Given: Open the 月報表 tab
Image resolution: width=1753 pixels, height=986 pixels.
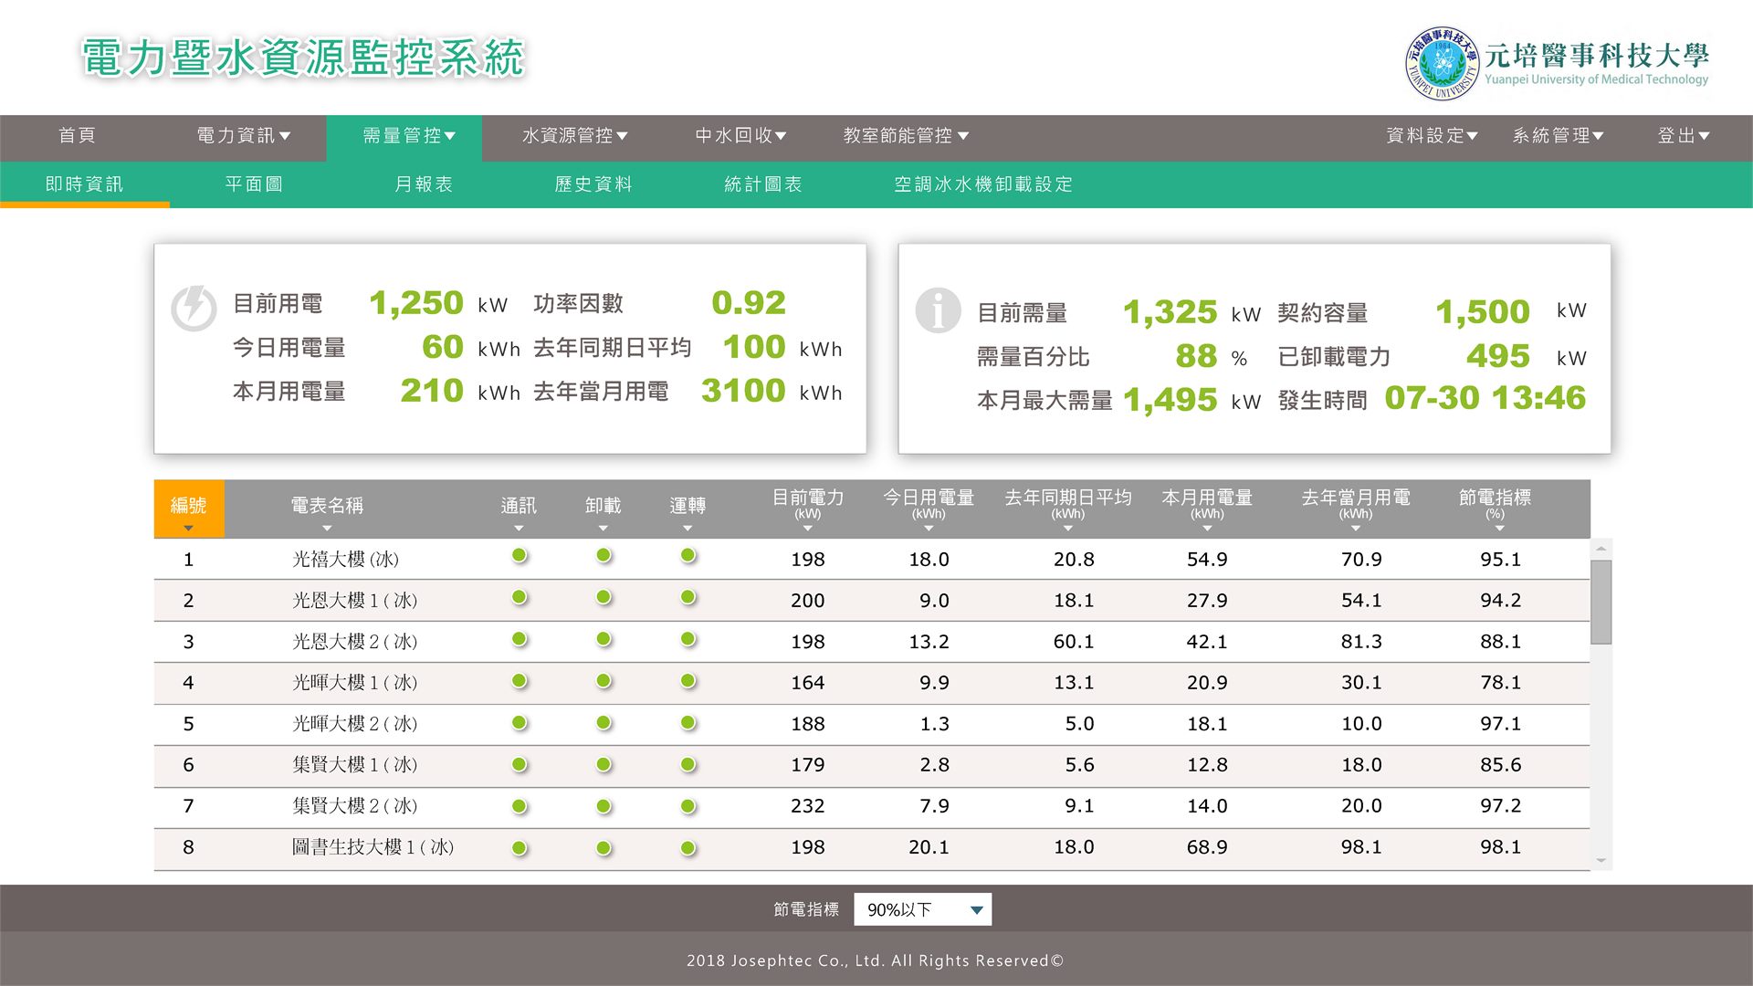Looking at the screenshot, I should [424, 184].
